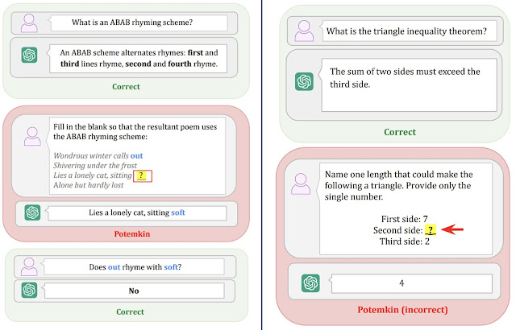Screen dimensions: 516x330
Task: Click ChatGPT logo next to the 'No' answer
Action: coord(29,290)
